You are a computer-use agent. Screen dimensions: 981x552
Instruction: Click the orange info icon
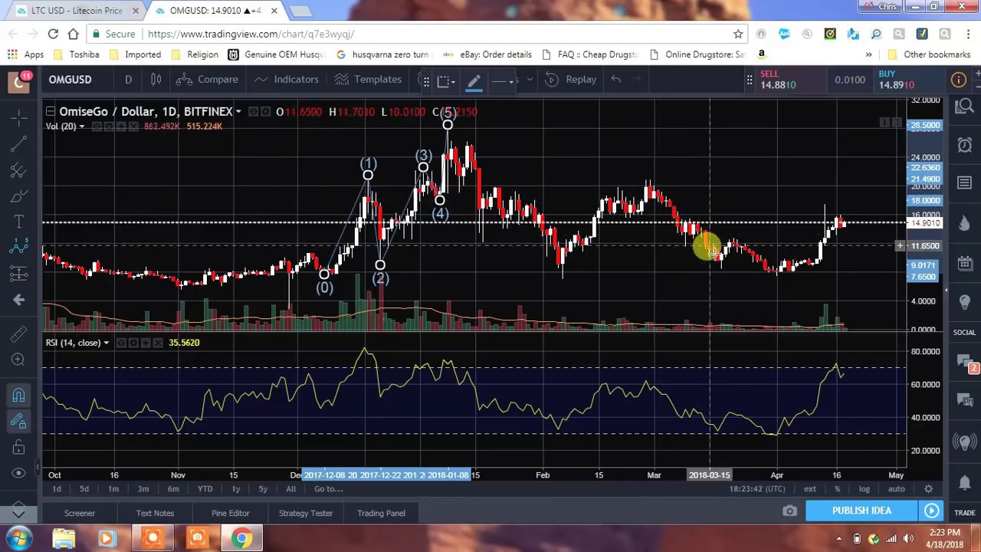[958, 80]
